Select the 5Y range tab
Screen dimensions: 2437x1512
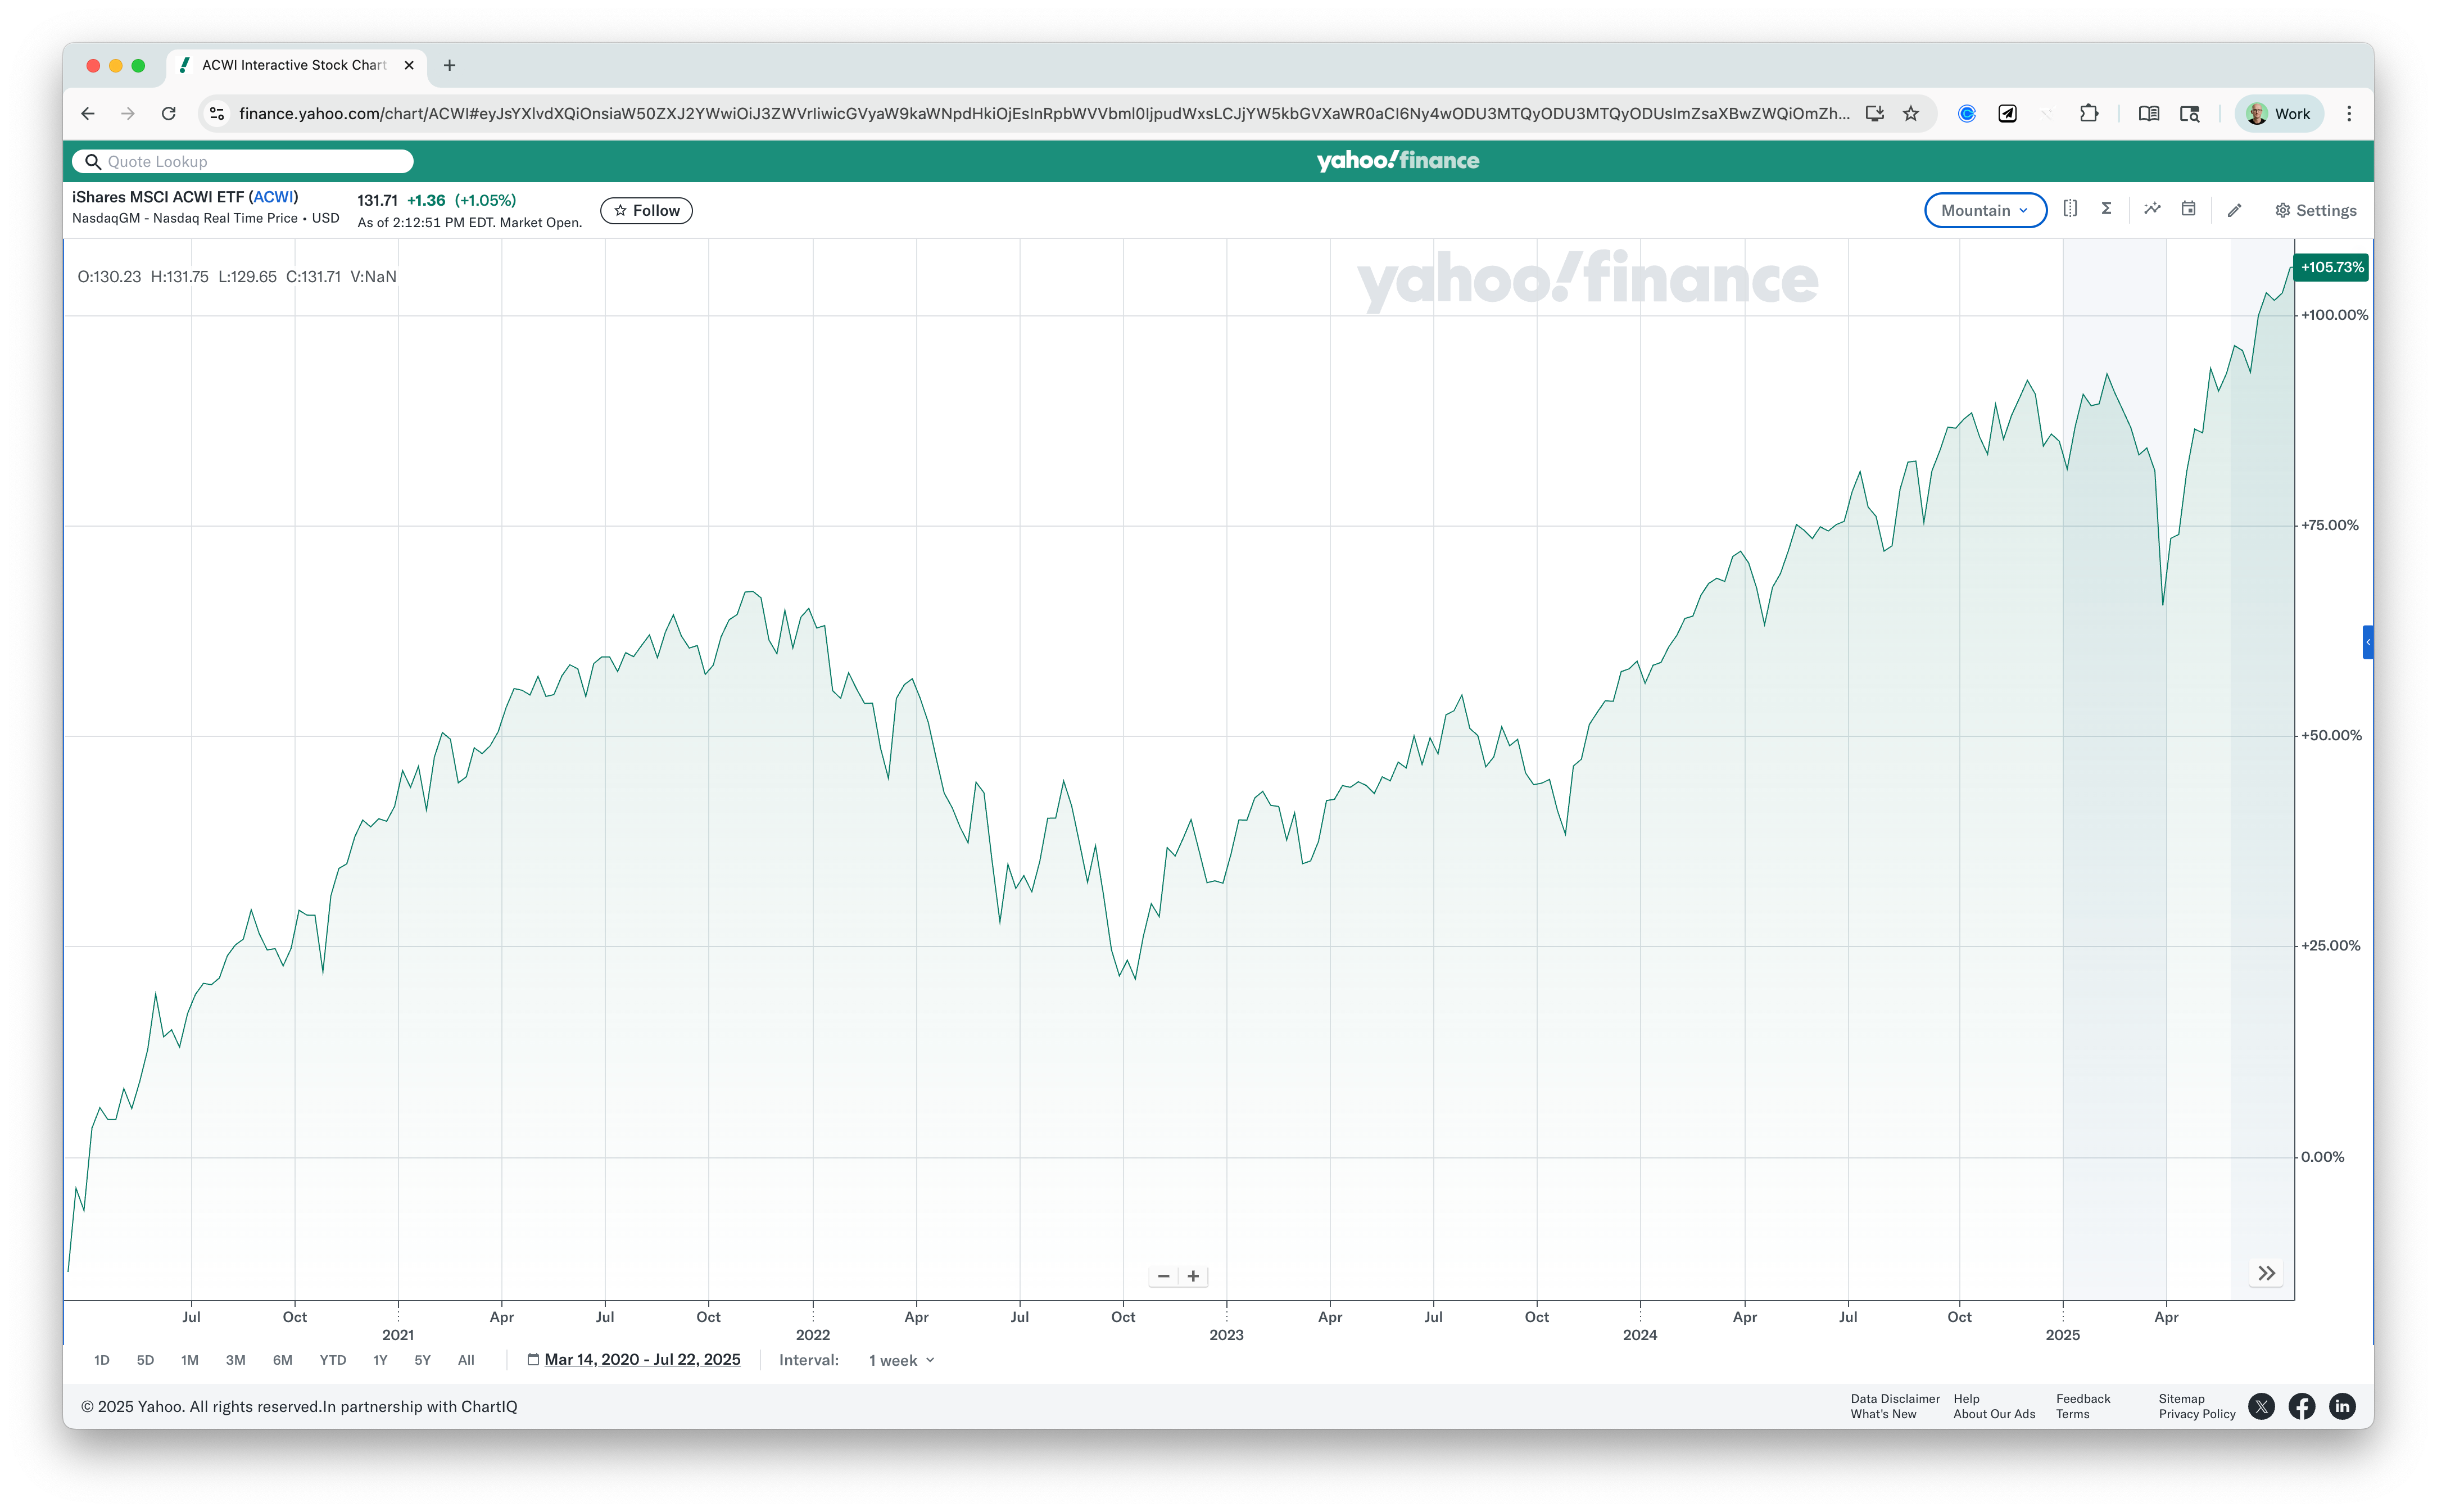click(422, 1360)
